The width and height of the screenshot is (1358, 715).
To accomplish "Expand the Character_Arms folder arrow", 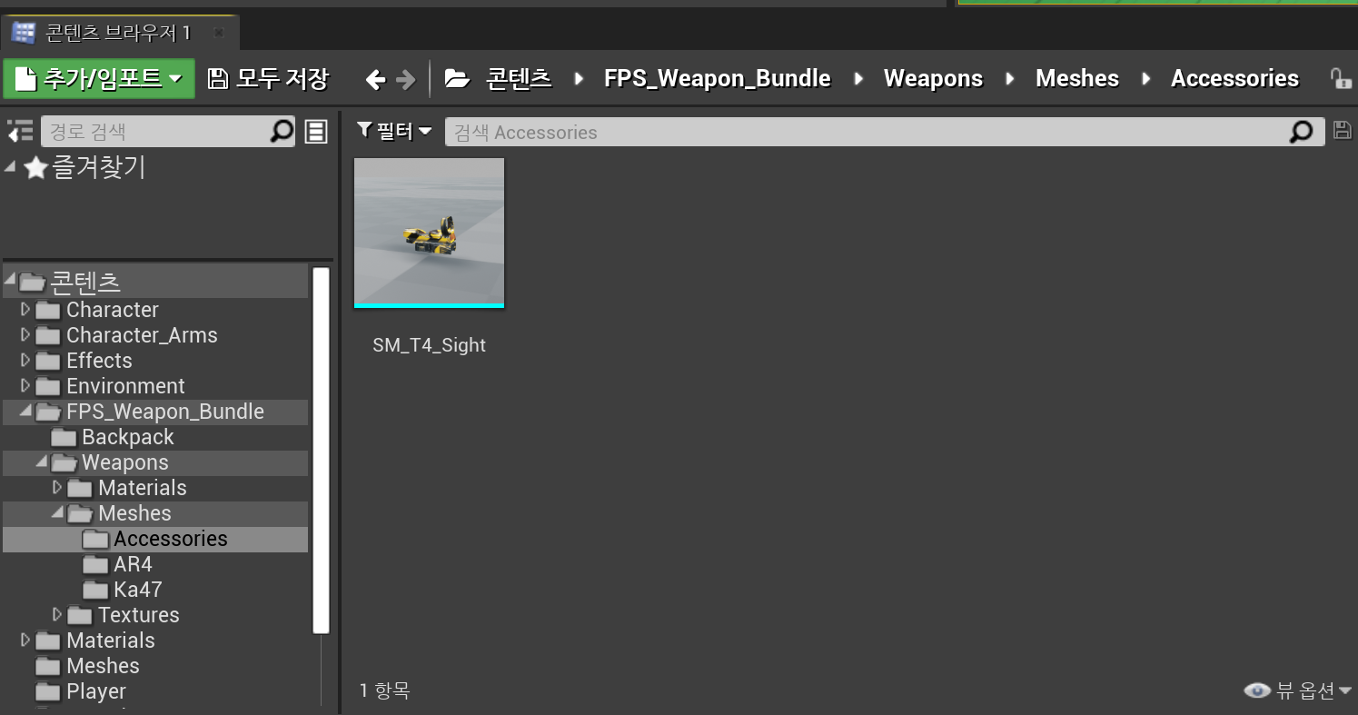I will [x=25, y=335].
